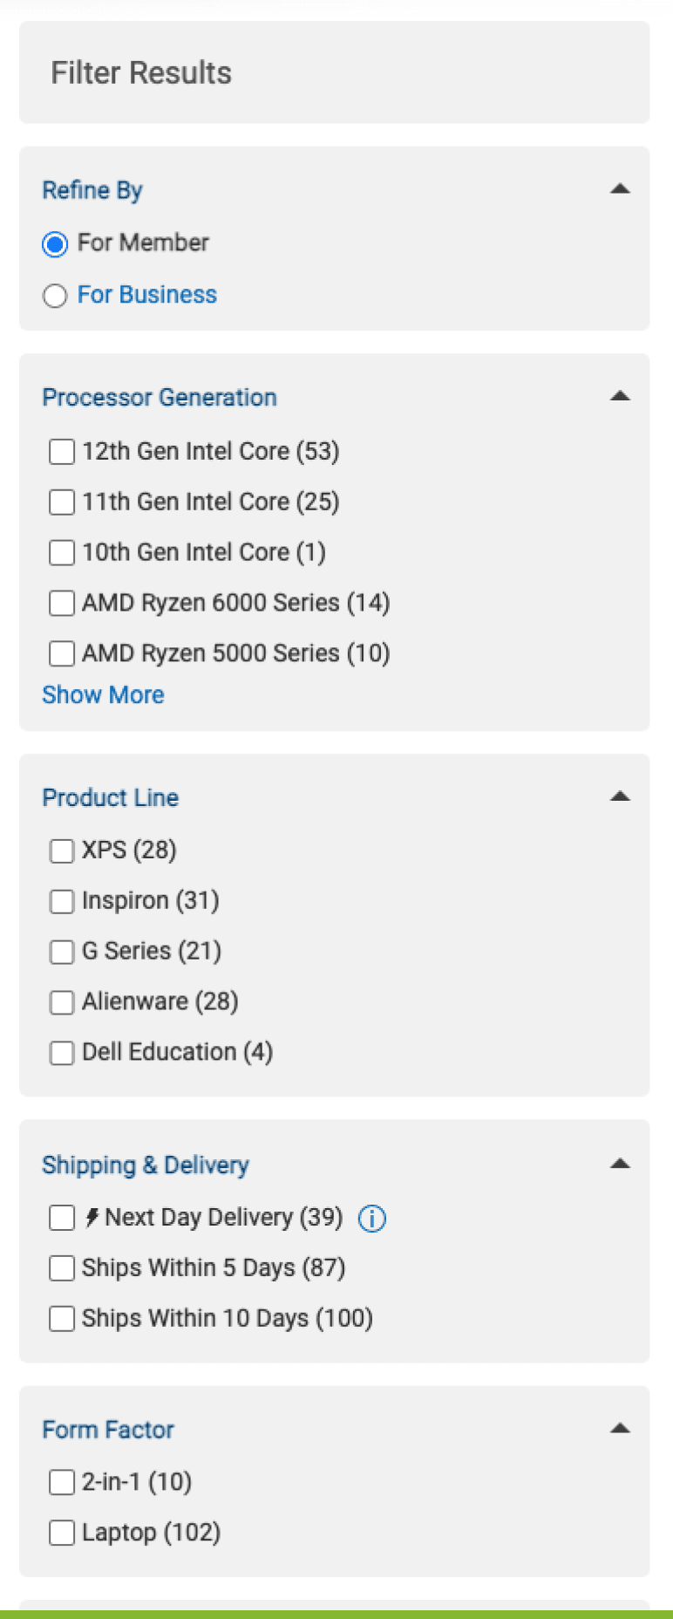673x1619 pixels.
Task: Click the Next Day Delivery info icon
Action: coord(372,1218)
